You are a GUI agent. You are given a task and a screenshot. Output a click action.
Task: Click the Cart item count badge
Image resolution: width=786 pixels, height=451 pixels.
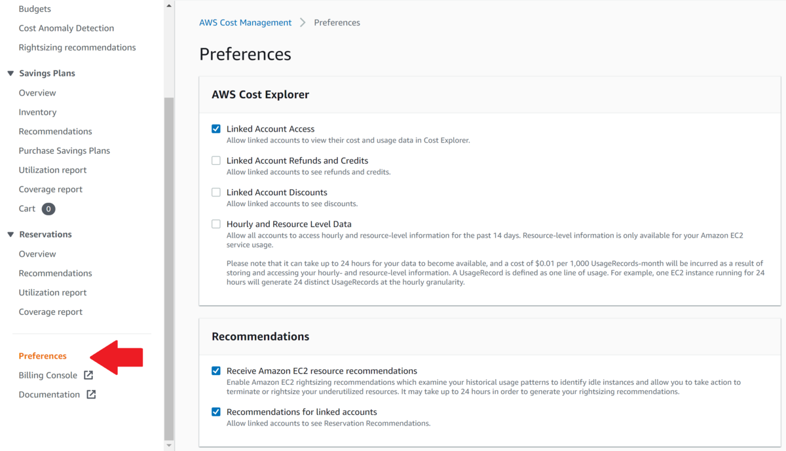[48, 209]
